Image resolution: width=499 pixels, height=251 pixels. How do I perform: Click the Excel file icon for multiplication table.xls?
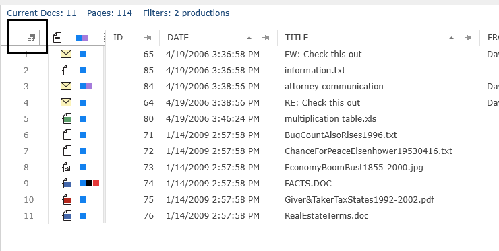pos(66,119)
